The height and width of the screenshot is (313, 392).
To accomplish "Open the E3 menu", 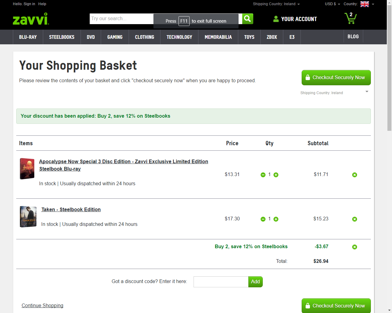I will [292, 37].
